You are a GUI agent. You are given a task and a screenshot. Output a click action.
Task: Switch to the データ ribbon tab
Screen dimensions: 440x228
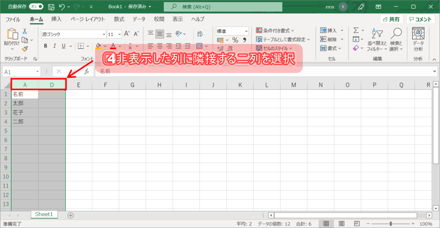tap(139, 19)
